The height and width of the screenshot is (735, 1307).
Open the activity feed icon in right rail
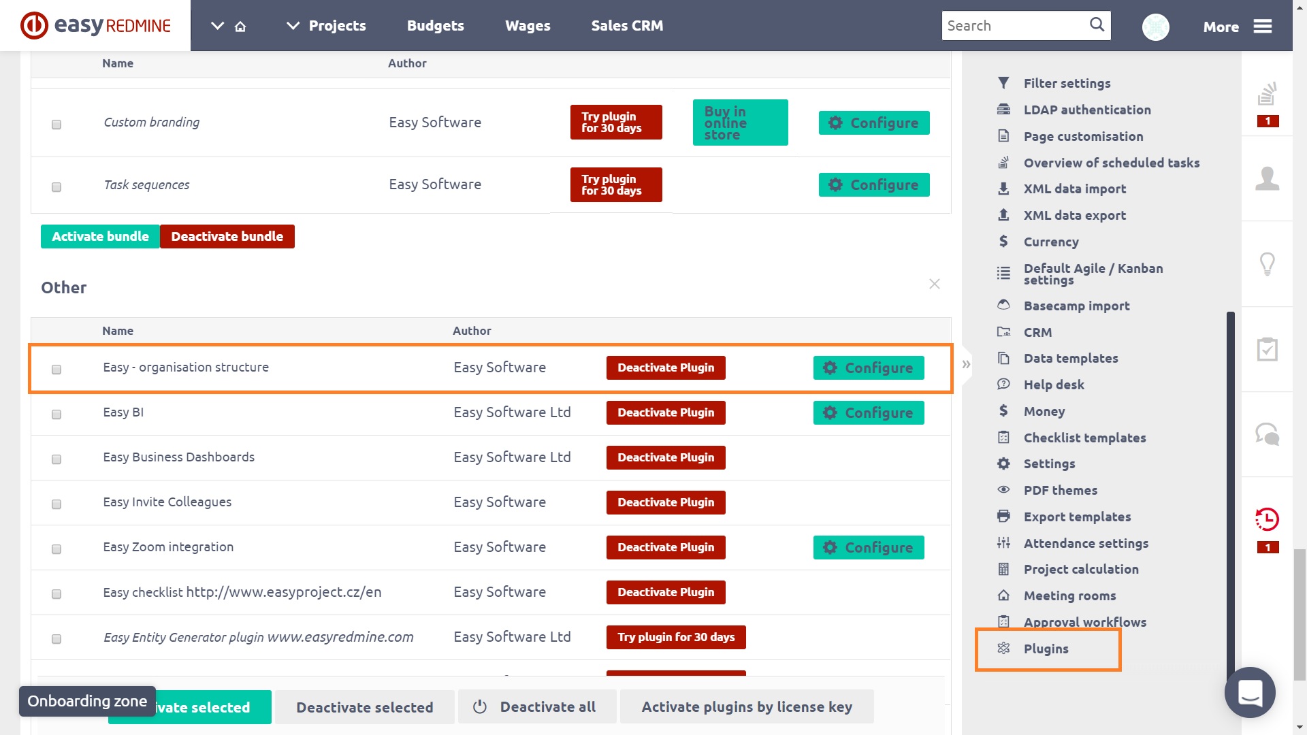coord(1267,94)
